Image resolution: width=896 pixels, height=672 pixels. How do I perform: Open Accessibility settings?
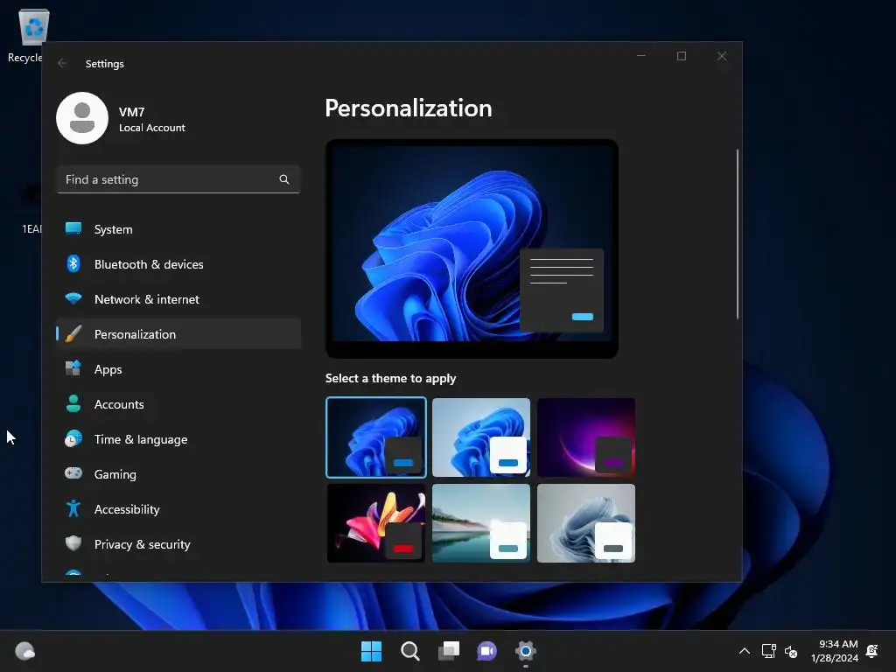(x=178, y=509)
